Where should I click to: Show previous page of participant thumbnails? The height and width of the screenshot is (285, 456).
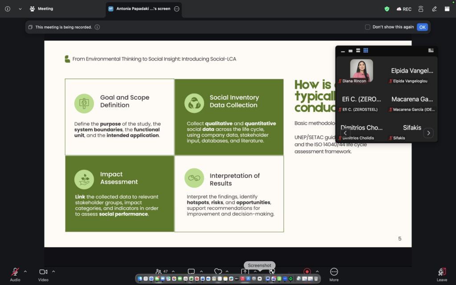(x=345, y=133)
